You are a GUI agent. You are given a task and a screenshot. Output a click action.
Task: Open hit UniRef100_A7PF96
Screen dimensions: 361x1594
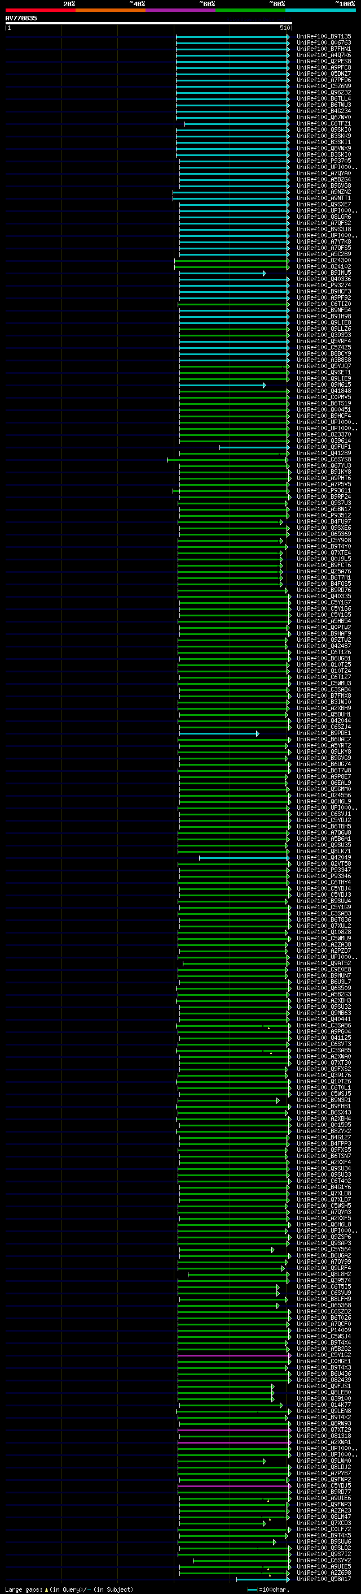324,80
